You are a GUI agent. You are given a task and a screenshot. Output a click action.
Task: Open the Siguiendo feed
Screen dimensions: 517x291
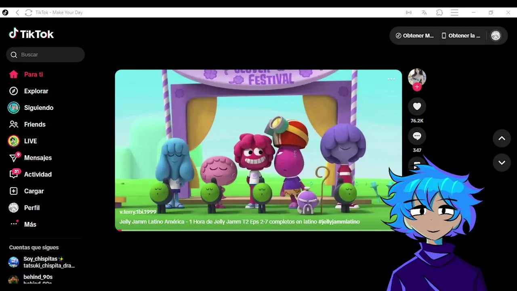31,108
